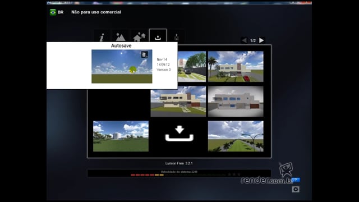Screen dimensions: 359x202
Task: Open the info tab icon
Action: 102,36
